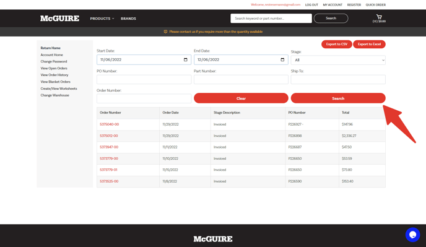
Task: Run the red order Search button
Action: (x=338, y=98)
